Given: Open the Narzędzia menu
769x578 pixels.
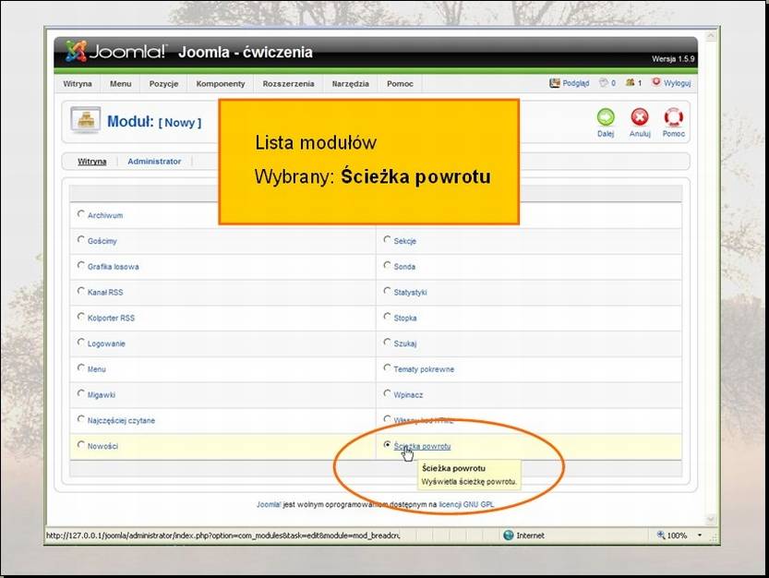Looking at the screenshot, I should [x=351, y=83].
